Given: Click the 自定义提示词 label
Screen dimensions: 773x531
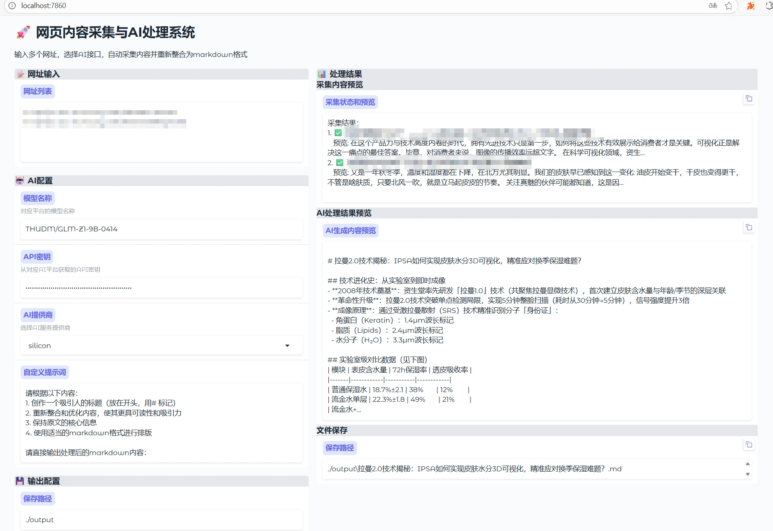Looking at the screenshot, I should pos(44,372).
